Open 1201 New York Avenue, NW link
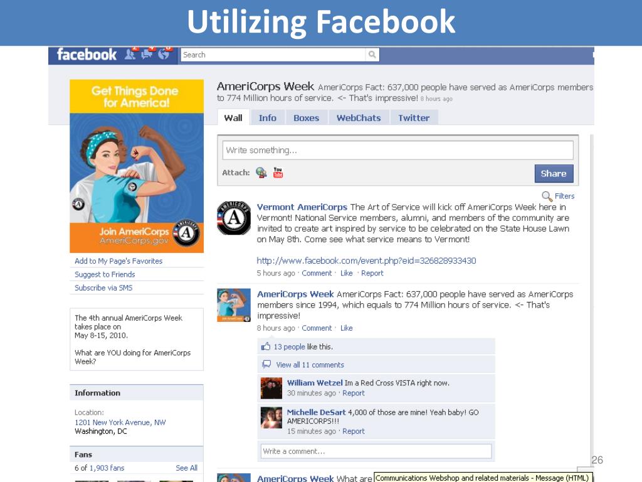 [120, 422]
